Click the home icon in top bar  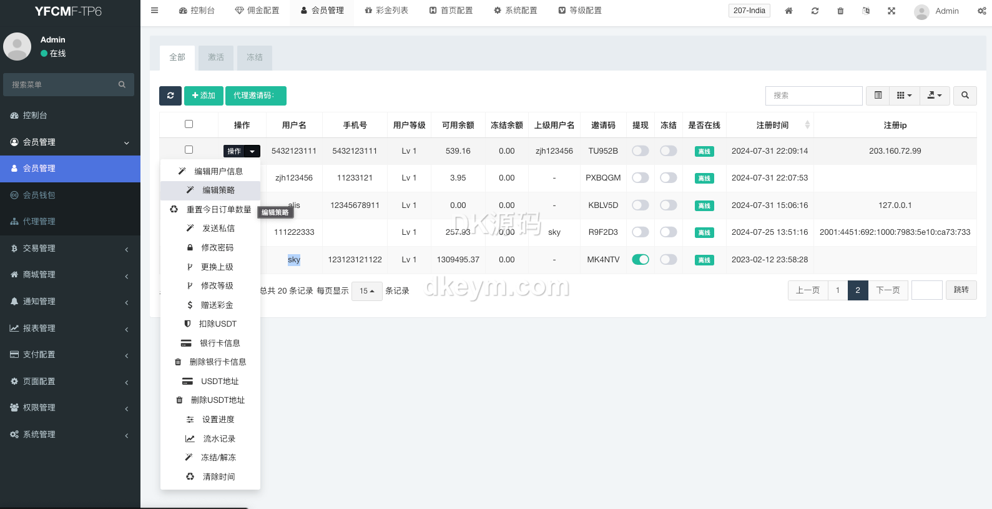[x=788, y=11]
